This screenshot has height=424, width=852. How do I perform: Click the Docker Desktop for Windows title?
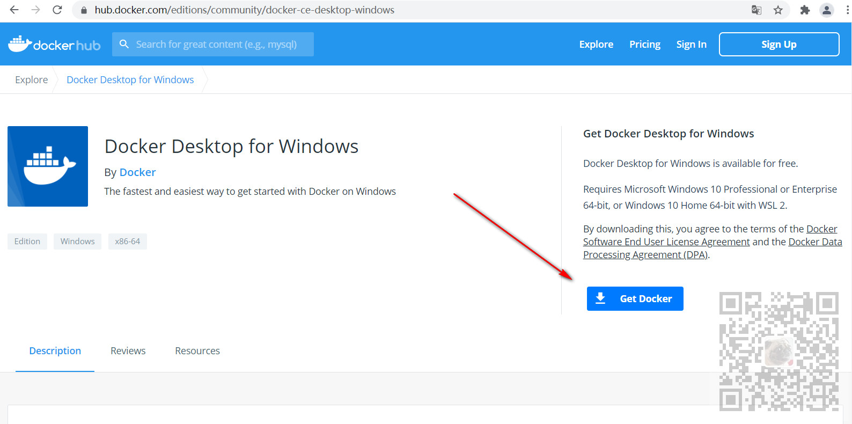tap(231, 146)
